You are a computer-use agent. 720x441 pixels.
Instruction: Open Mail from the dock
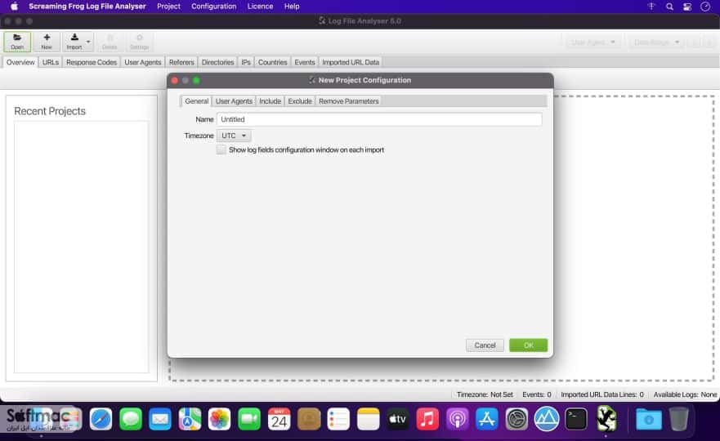160,419
